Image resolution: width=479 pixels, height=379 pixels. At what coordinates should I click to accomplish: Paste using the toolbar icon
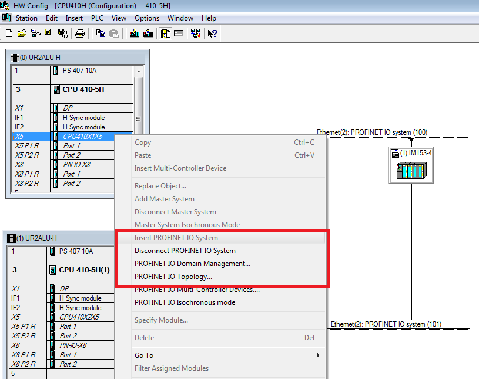click(114, 34)
